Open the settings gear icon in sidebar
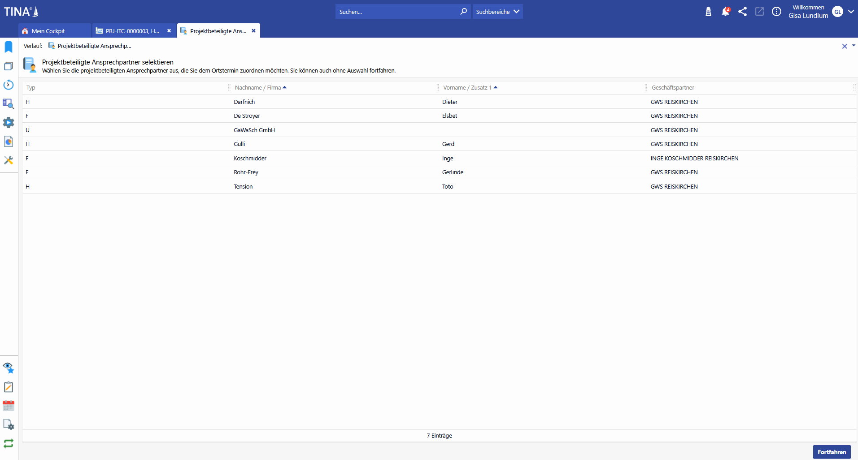This screenshot has width=858, height=460. (9, 123)
